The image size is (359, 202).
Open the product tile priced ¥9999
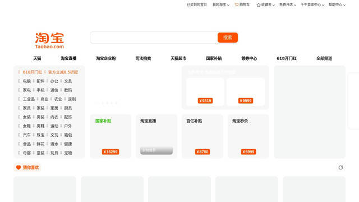(246, 92)
